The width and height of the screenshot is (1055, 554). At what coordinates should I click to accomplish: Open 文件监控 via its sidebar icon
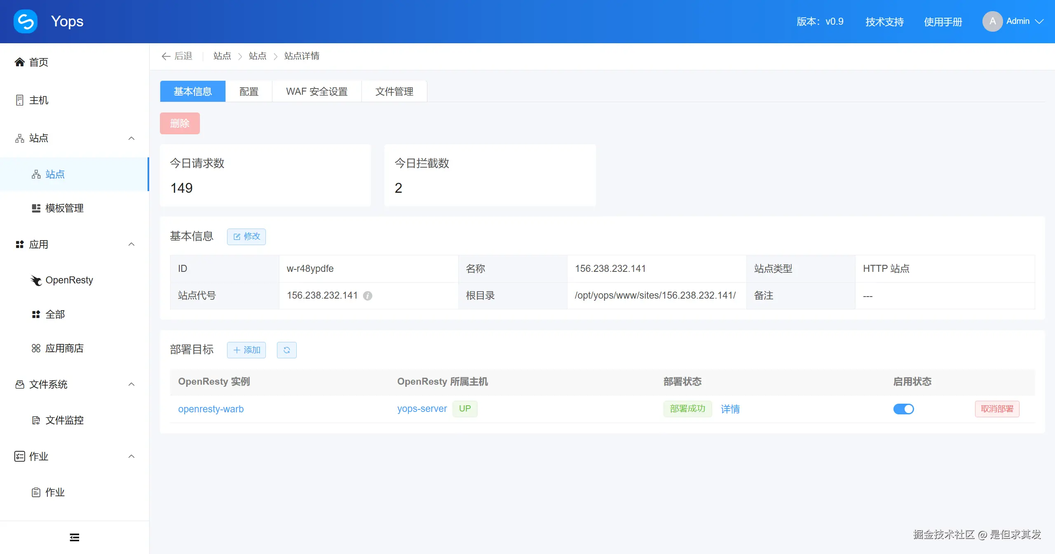pyautogui.click(x=36, y=420)
